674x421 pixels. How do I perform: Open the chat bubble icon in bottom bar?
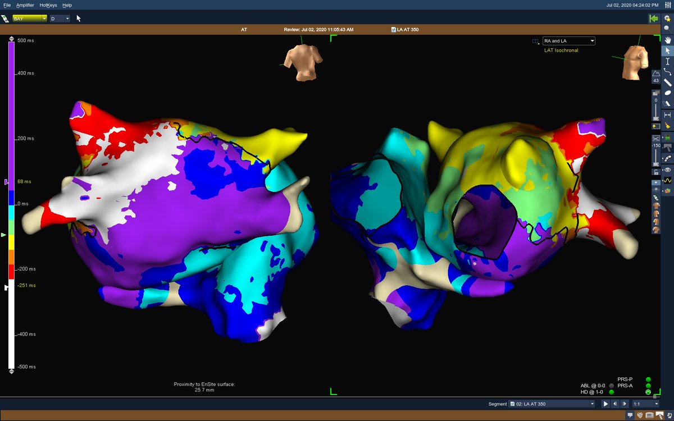pos(630,415)
